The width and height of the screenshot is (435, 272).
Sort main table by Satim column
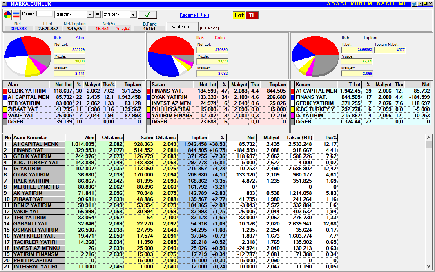(139, 138)
